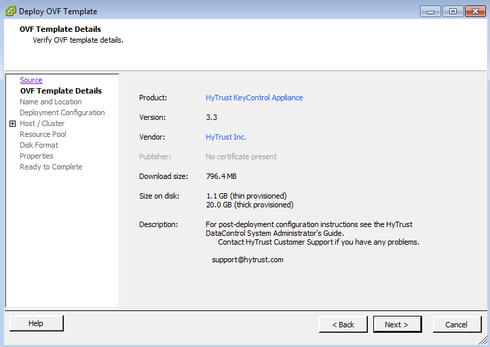Open the HyTrust Inc. vendor link

click(x=225, y=137)
